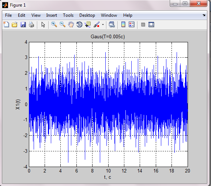211x186 pixels.
Task: Activate the Zoom In magnifier tool
Action: point(54,24)
